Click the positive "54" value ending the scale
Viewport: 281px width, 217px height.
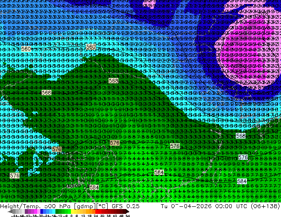point(128,216)
